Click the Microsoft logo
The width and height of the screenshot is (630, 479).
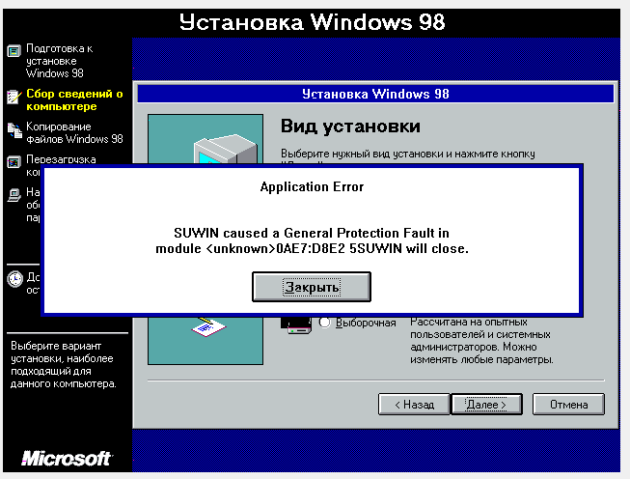pyautogui.click(x=67, y=458)
